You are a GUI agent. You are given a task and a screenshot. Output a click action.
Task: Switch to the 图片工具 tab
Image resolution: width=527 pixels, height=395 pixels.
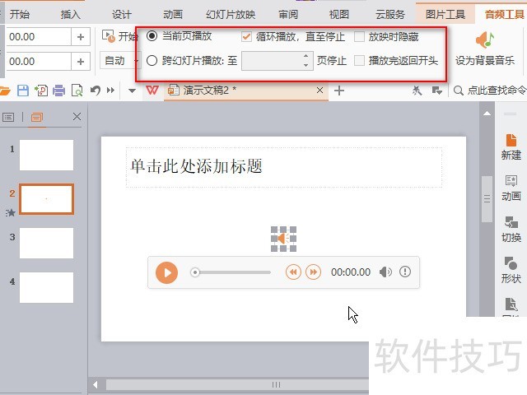point(445,15)
